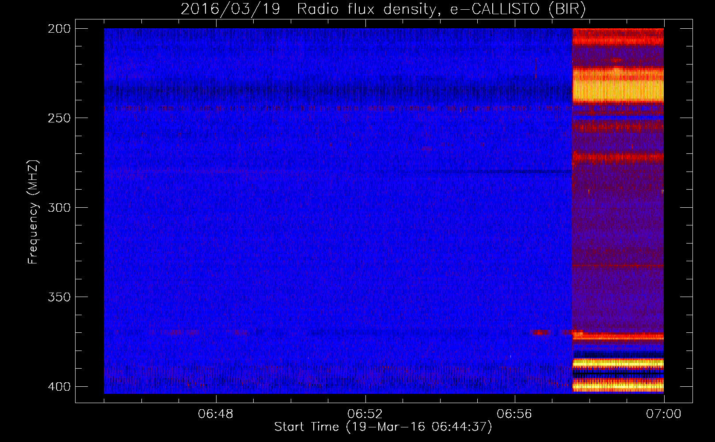Select the 250 frequency axis label

59,118
